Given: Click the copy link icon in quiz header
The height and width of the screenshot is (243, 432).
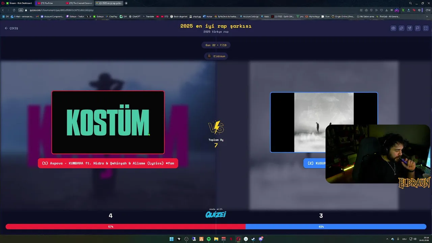Looking at the screenshot, I should click(x=401, y=28).
